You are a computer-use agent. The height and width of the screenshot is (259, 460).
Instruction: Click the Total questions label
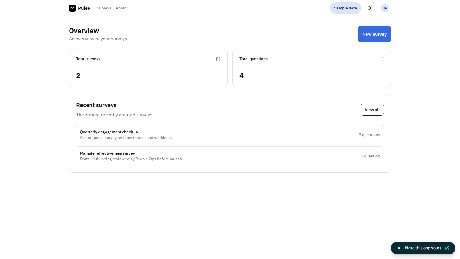point(254,59)
